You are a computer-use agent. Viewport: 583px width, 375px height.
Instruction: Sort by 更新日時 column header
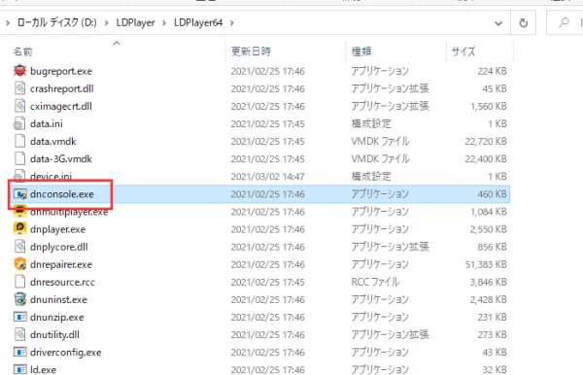pyautogui.click(x=251, y=51)
